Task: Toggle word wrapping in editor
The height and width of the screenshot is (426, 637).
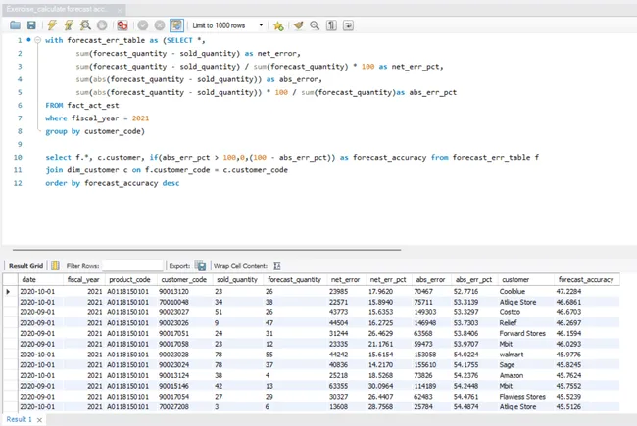Action: point(348,25)
